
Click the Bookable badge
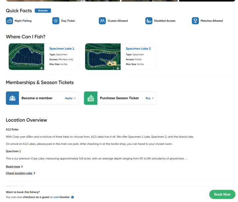[43, 11]
